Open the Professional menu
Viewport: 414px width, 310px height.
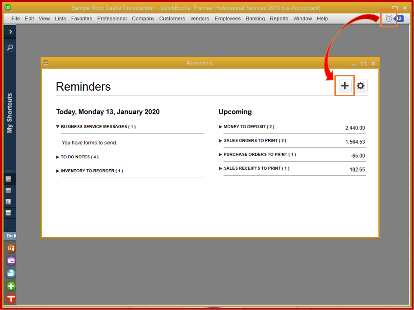pyautogui.click(x=112, y=19)
